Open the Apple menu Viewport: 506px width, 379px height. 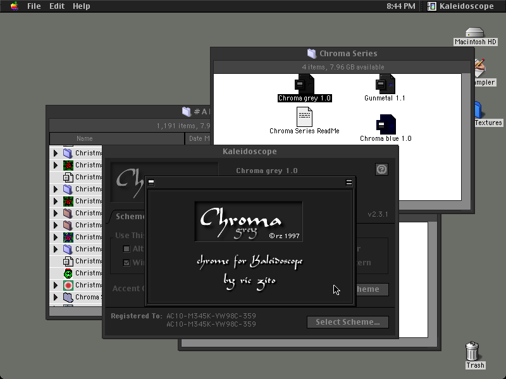[x=14, y=6]
